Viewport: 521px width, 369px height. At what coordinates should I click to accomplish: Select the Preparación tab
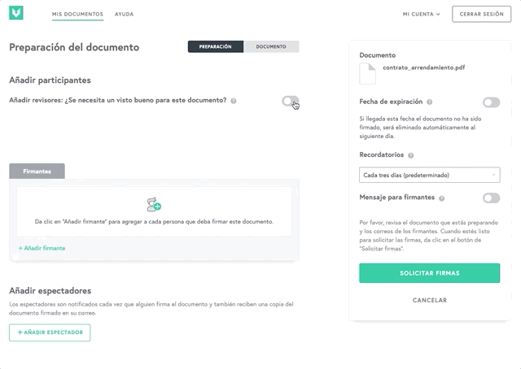pos(215,47)
